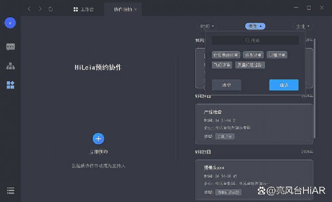Select the workbench apps sidebar icon
332x202 pixels.
10,85
